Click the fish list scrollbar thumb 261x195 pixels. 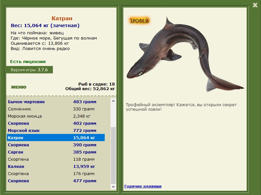click(x=113, y=155)
